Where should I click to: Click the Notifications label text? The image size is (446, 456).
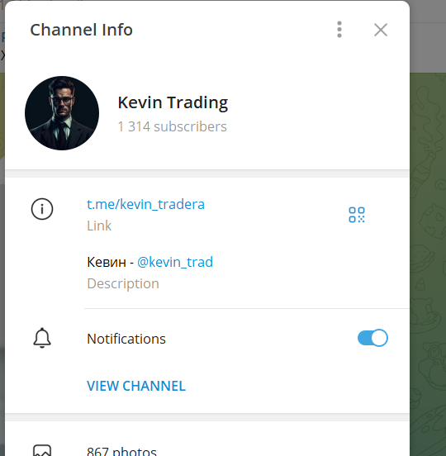[x=126, y=339]
